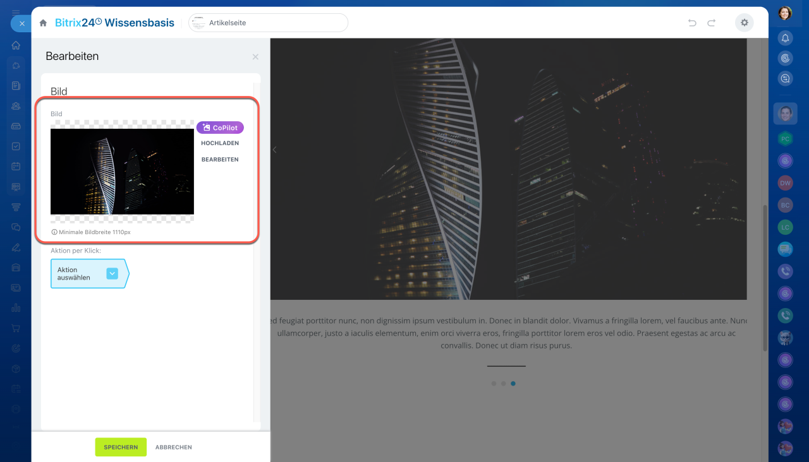Viewport: 809px width, 462px height.
Task: Open the settings gear in top bar
Action: pos(744,23)
